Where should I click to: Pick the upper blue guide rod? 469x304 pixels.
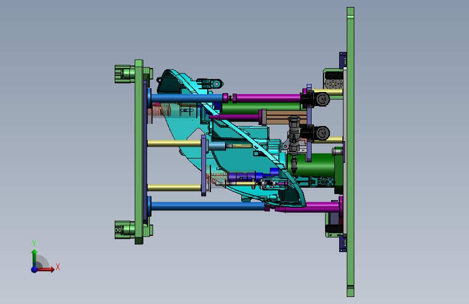[x=187, y=98]
